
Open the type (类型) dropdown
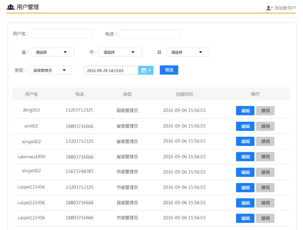(x=50, y=71)
